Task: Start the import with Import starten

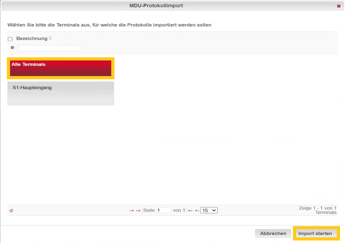Action: 315,233
